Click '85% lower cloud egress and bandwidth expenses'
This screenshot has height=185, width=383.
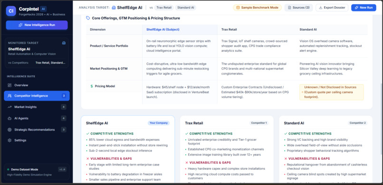click(124, 140)
